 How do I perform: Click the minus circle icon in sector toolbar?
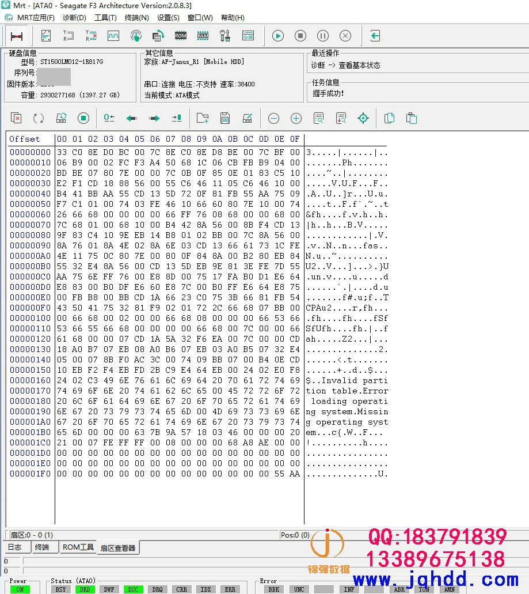pos(273,118)
